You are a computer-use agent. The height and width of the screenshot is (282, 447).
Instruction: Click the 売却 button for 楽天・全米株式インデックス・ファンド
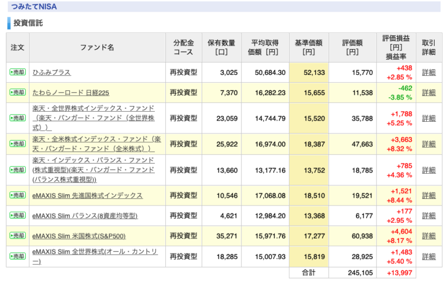[x=18, y=144]
